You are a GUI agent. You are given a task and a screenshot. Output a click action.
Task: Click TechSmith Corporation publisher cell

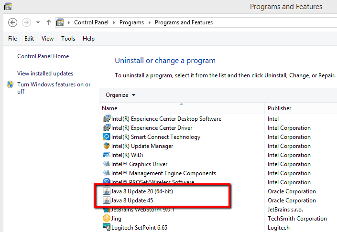[x=297, y=219]
